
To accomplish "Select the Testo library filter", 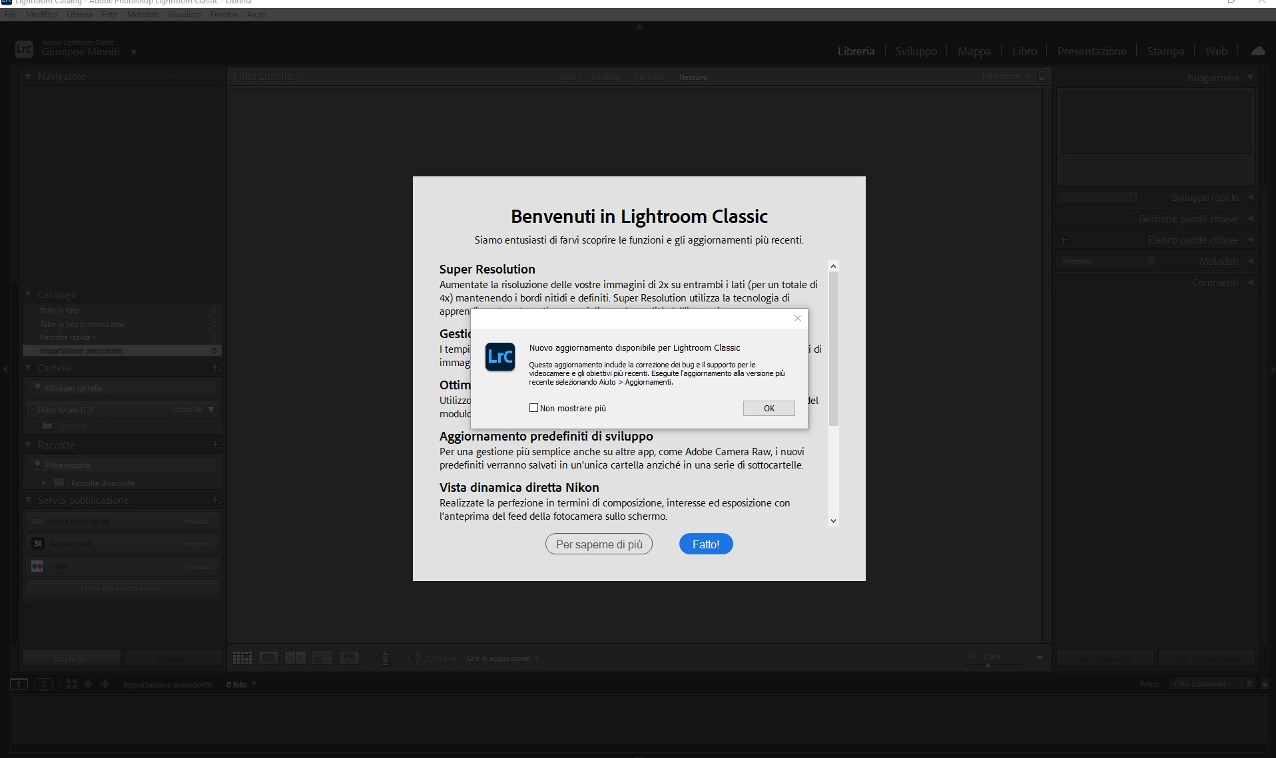I will coord(567,77).
